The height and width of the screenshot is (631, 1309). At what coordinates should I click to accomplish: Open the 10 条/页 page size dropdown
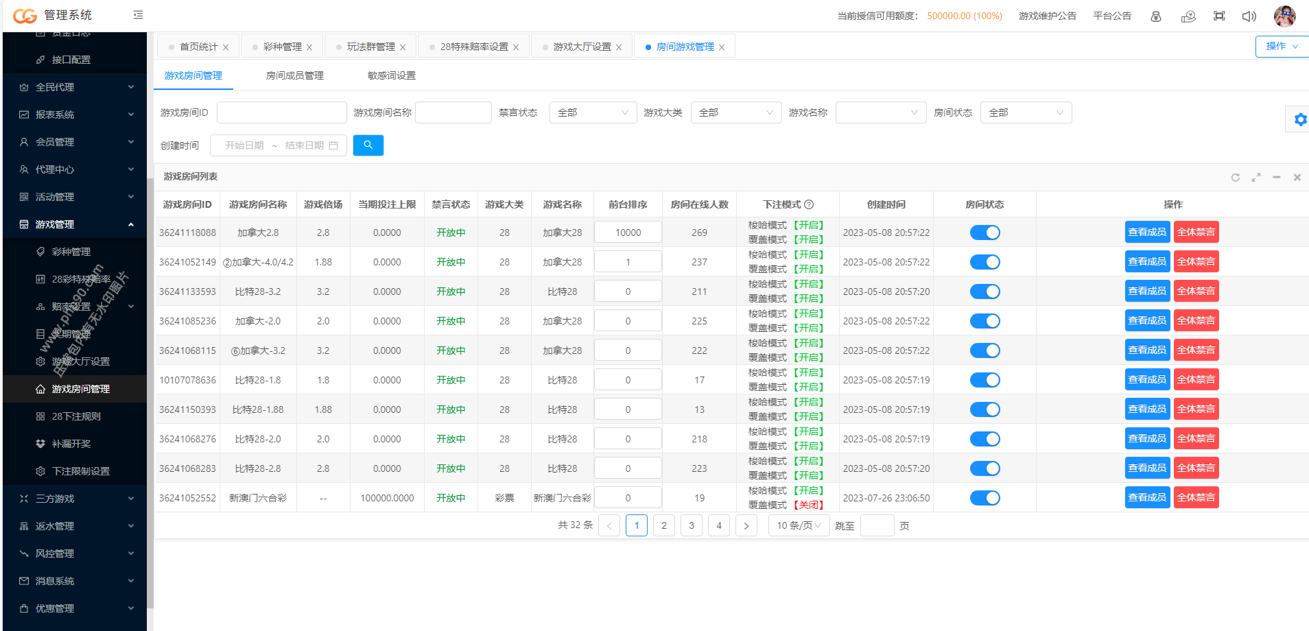pyautogui.click(x=798, y=525)
